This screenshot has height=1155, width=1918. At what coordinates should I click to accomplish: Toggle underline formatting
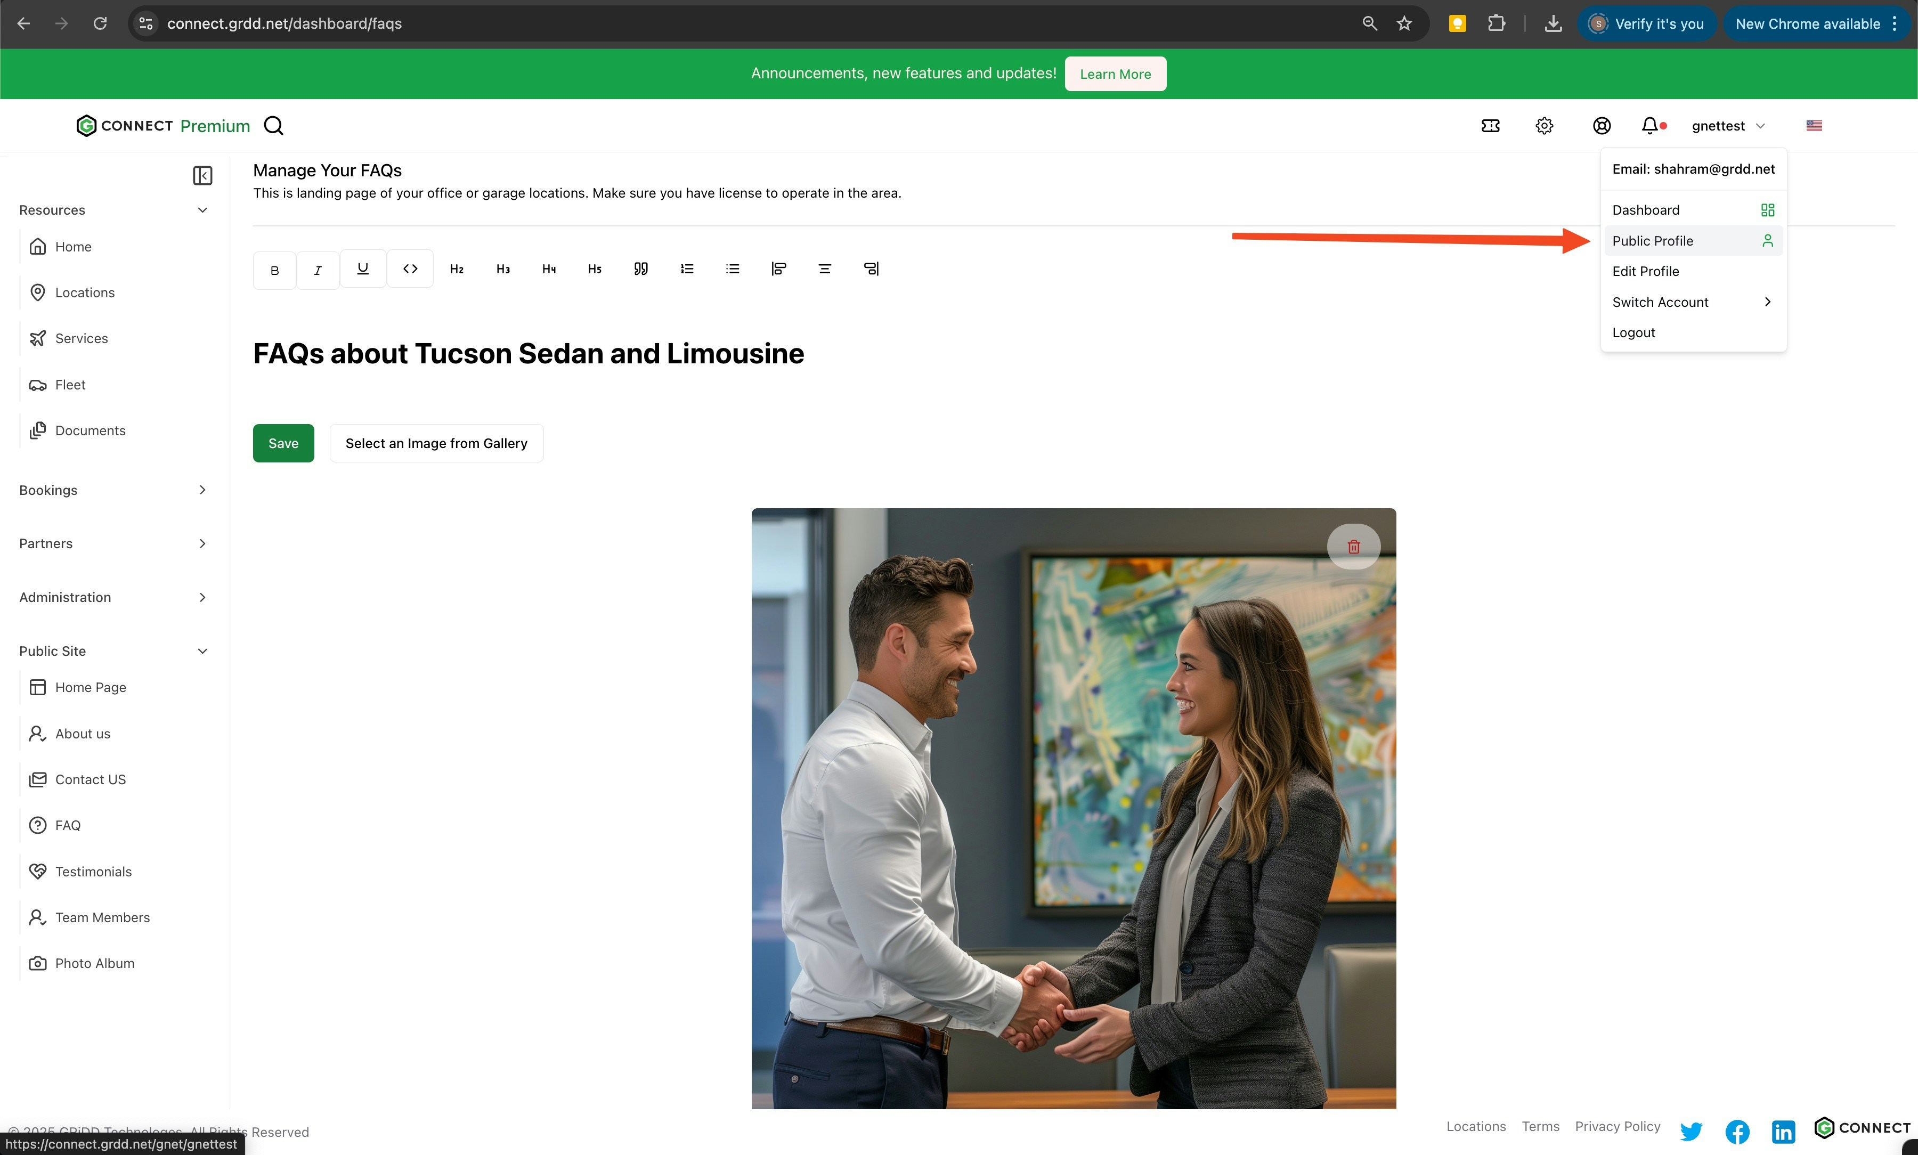tap(363, 269)
